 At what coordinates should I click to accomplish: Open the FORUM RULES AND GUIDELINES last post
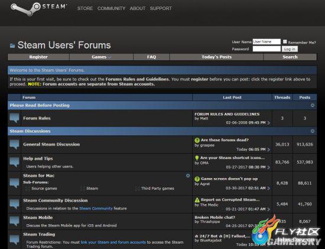coord(227,114)
